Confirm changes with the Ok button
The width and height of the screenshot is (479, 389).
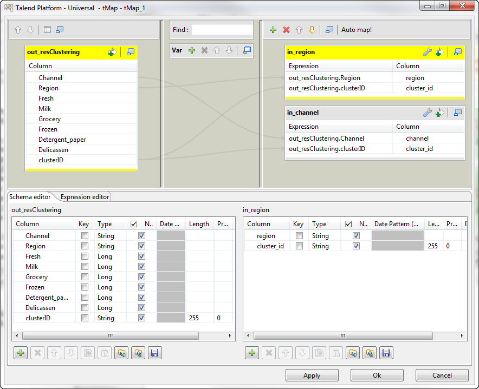[377, 375]
